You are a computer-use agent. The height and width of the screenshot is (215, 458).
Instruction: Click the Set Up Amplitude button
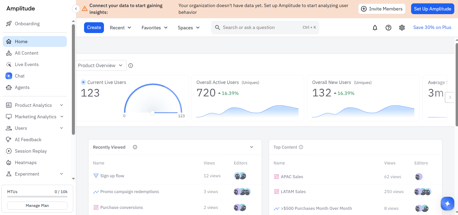[x=432, y=9]
